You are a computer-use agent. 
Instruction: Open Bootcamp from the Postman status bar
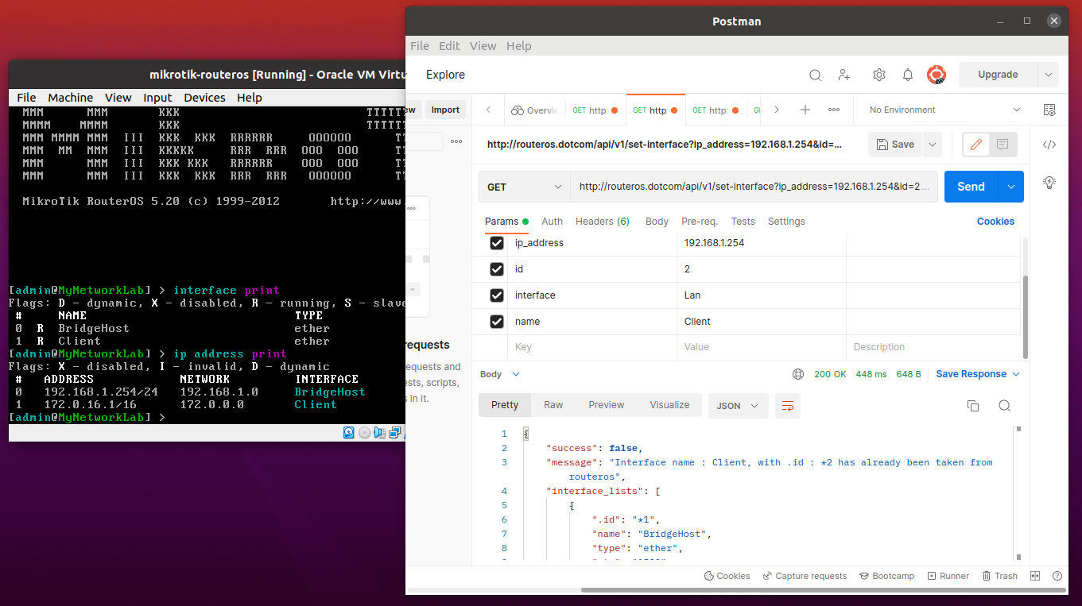tap(886, 576)
